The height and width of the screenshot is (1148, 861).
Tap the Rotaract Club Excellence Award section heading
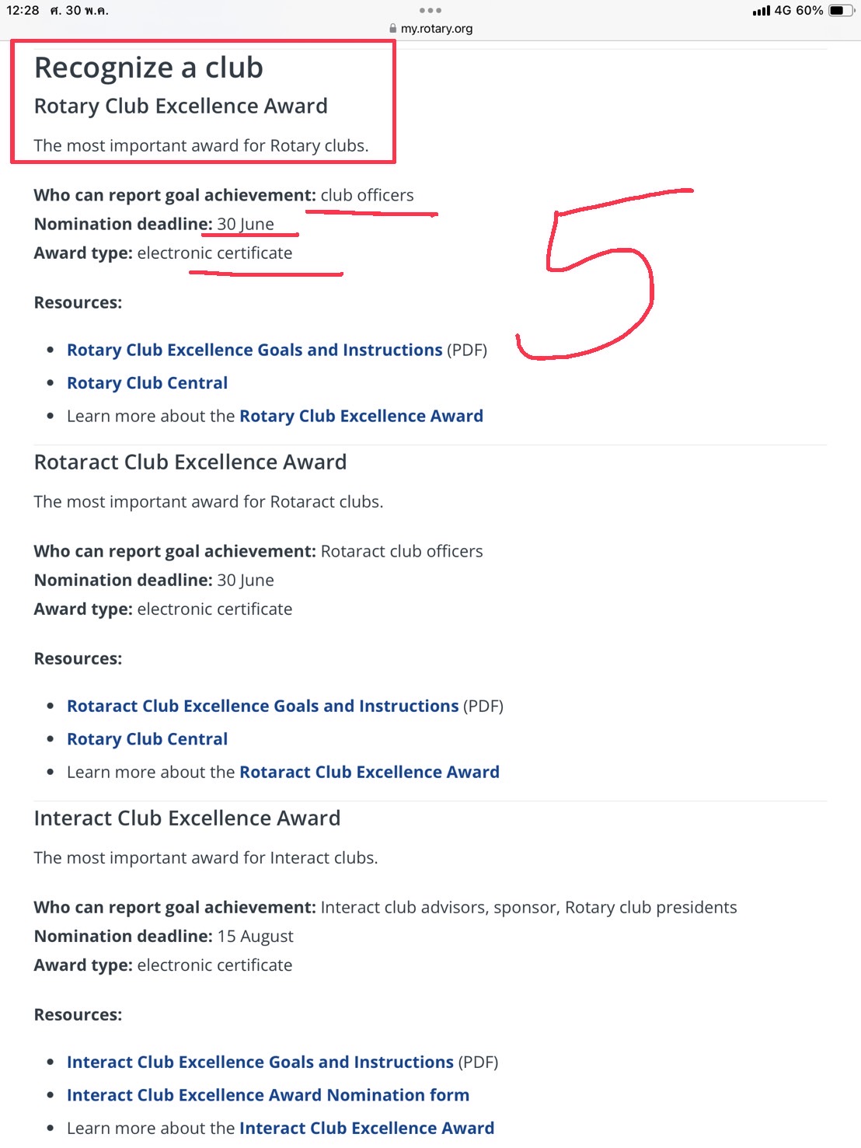pyautogui.click(x=190, y=462)
